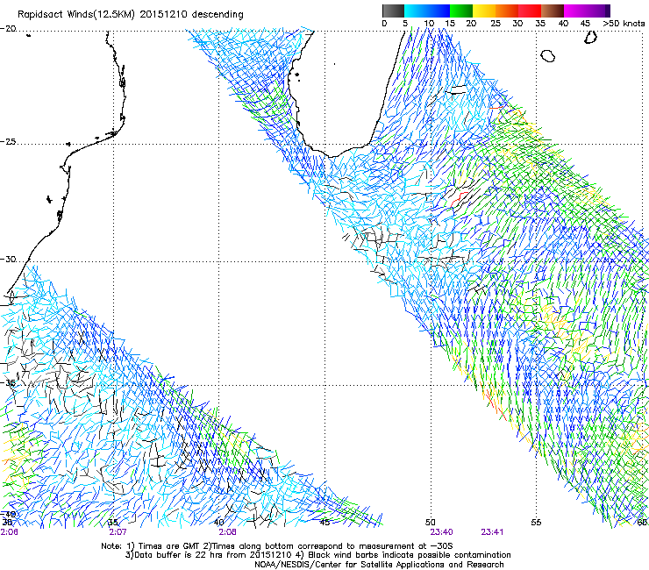Click the purple '23:40' time label
The width and height of the screenshot is (649, 570).
point(441,532)
